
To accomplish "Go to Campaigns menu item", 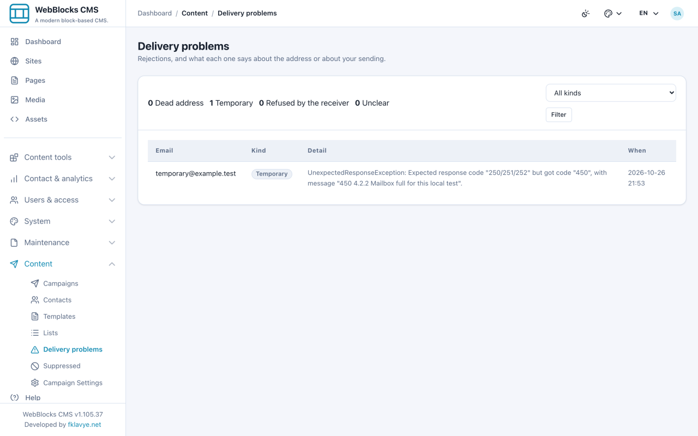I will tap(61, 283).
